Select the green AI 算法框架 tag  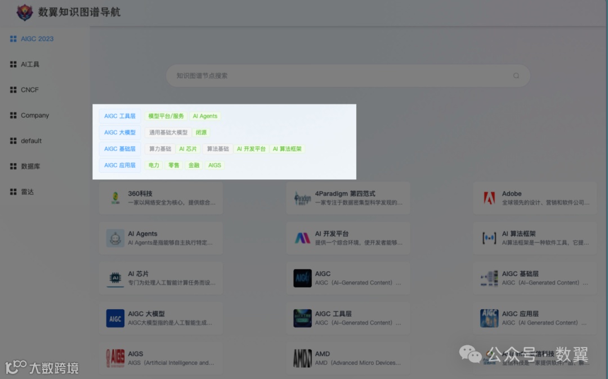tap(287, 149)
